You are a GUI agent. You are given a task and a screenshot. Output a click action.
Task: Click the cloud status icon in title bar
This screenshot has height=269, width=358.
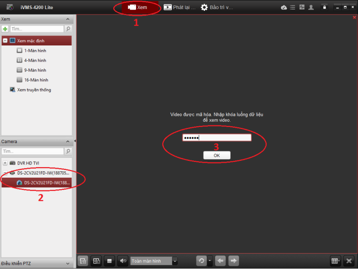coord(284,7)
